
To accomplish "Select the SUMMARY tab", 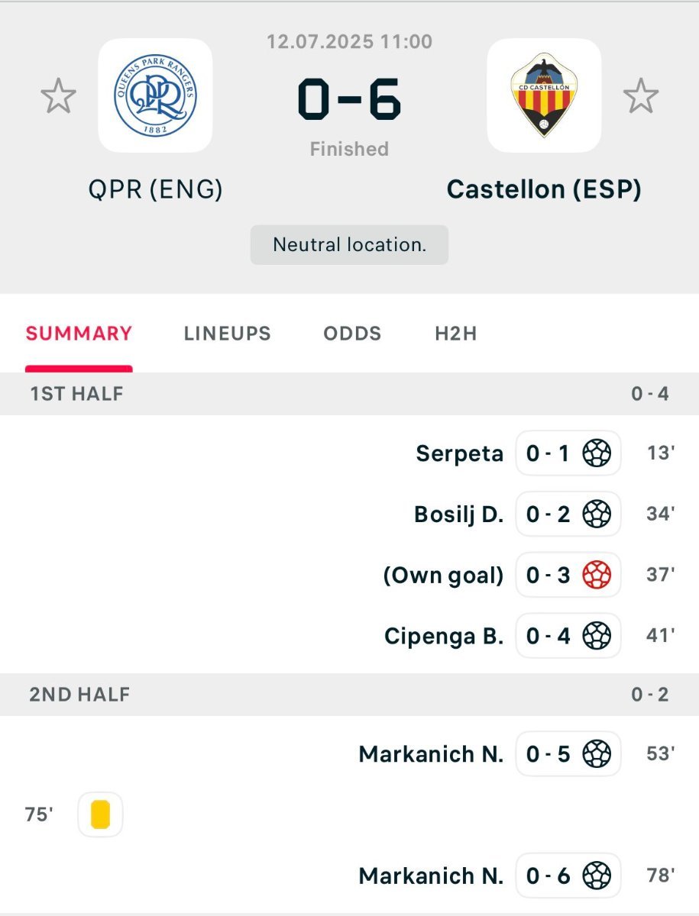I will 79,334.
